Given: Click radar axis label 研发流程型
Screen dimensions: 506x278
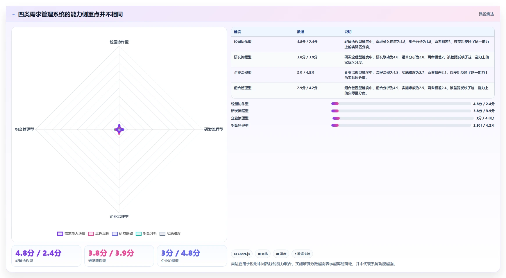Looking at the screenshot, I should click(214, 129).
